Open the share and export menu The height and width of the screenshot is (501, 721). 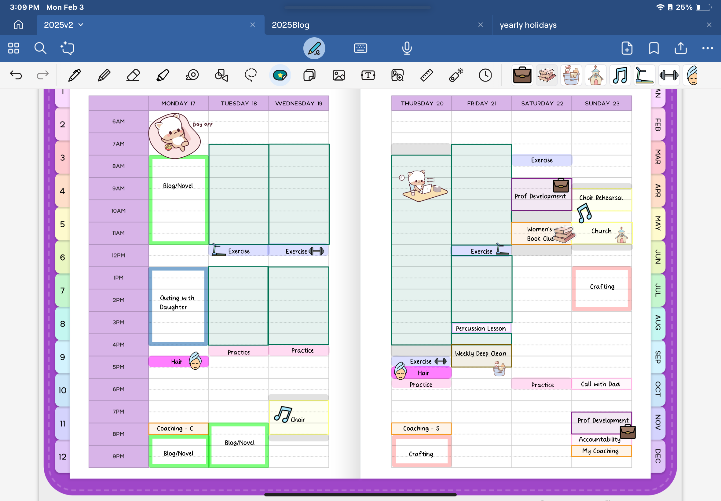tap(680, 48)
